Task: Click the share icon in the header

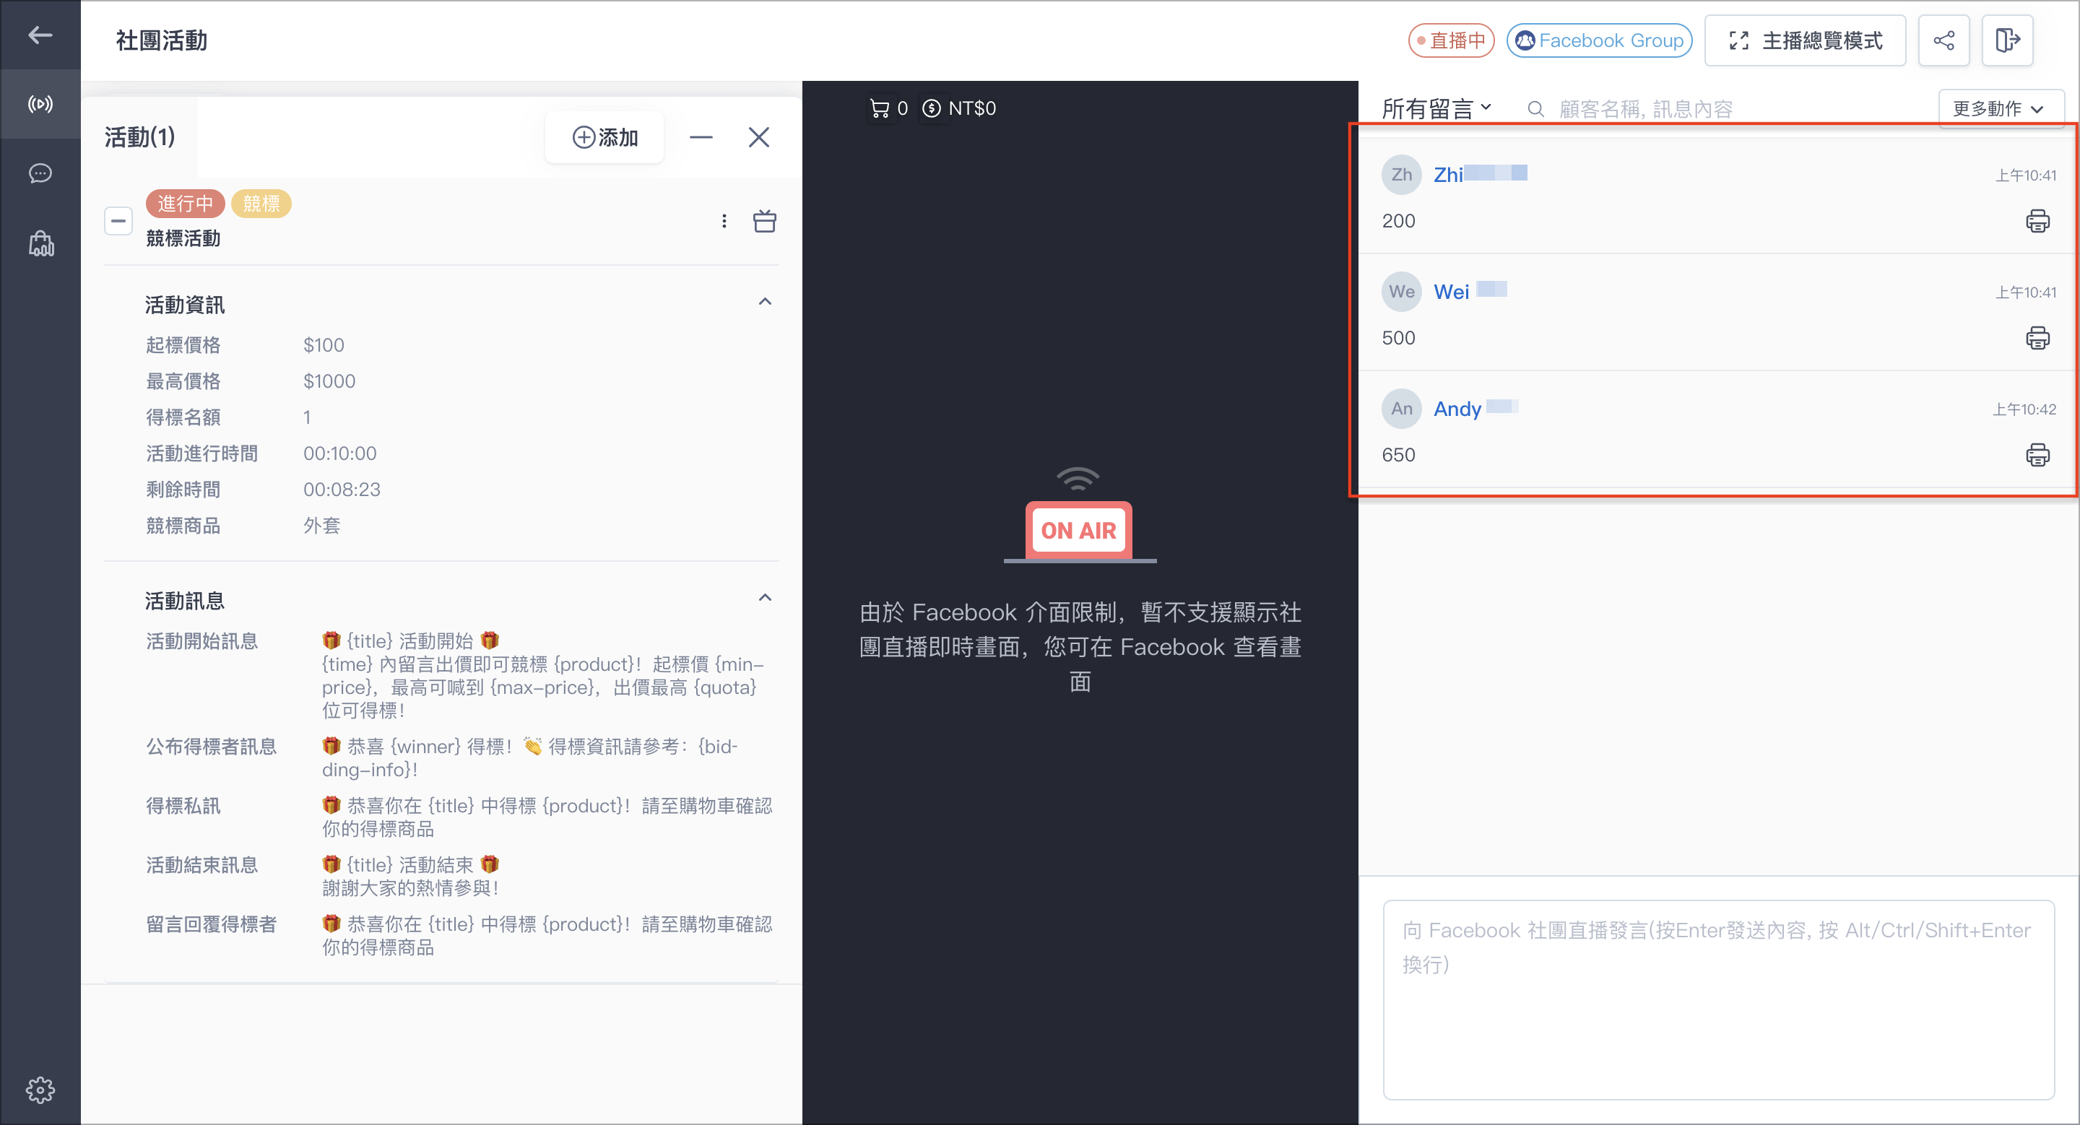Action: pos(1943,40)
